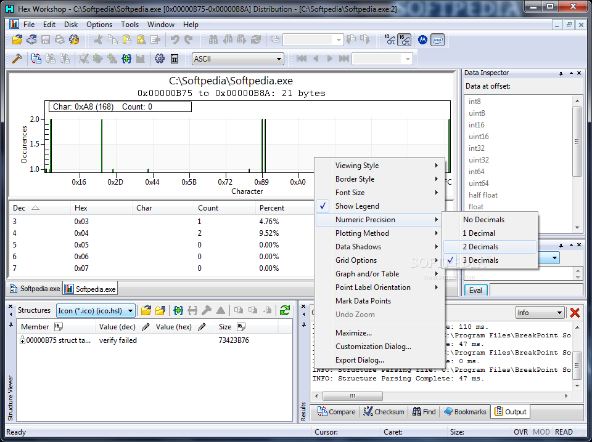Switch to the Checksum results tab
592x442 pixels.
pos(384,412)
